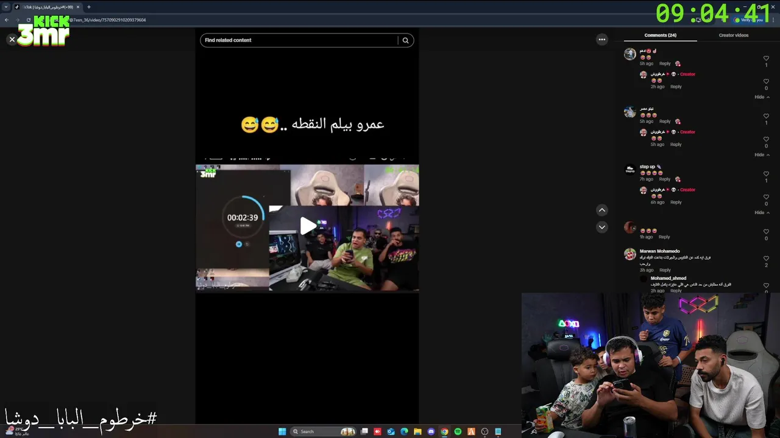Play the paused TikTok video

(x=308, y=226)
